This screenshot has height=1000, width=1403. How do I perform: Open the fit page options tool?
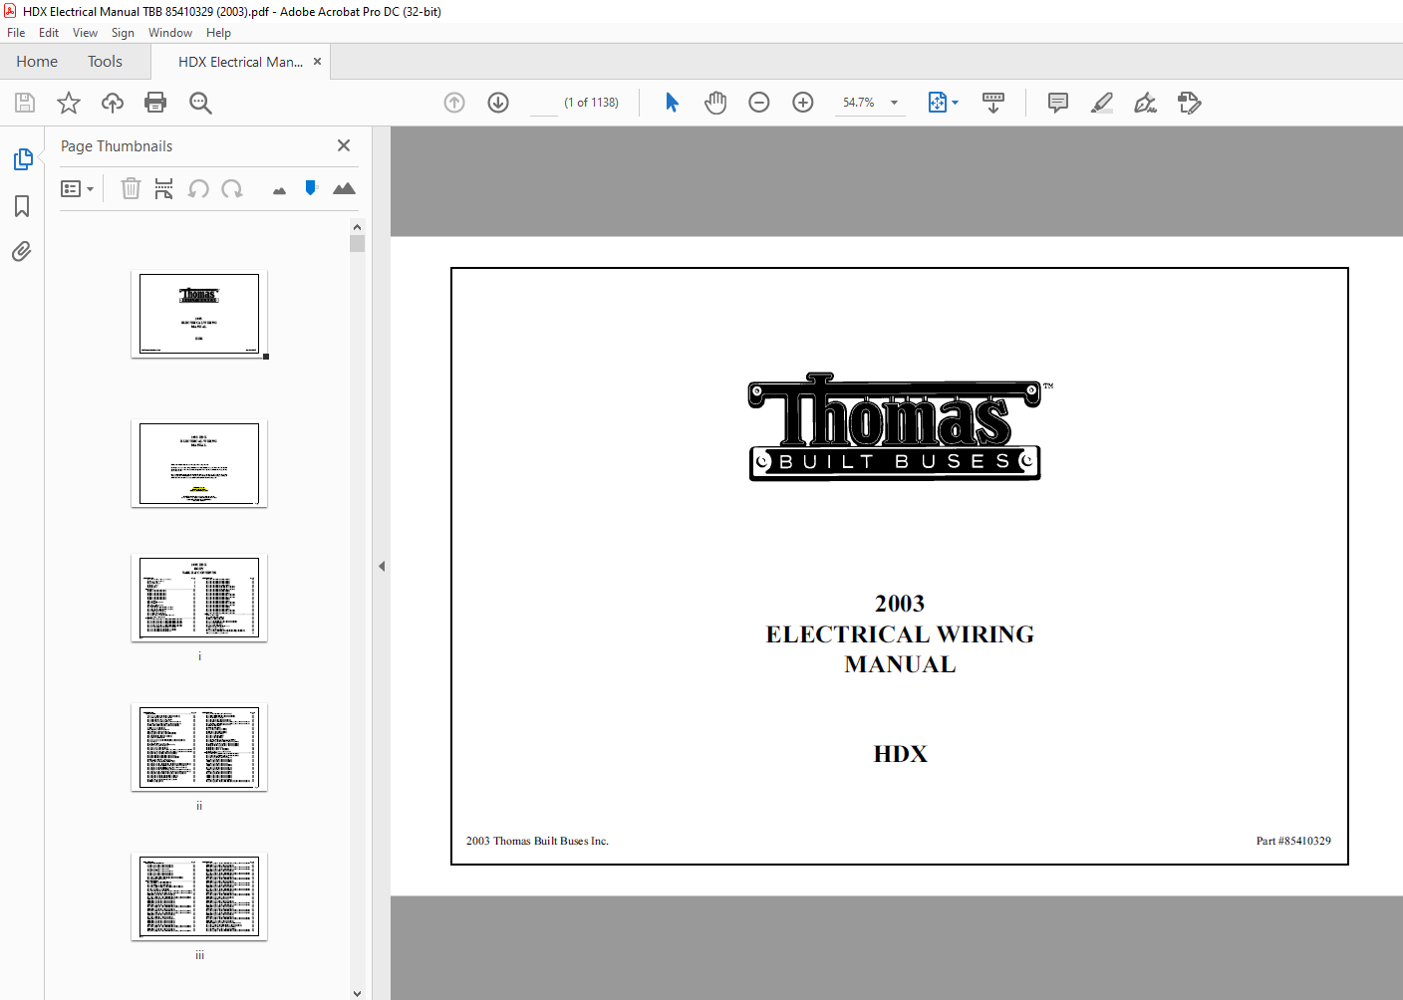pyautogui.click(x=943, y=103)
